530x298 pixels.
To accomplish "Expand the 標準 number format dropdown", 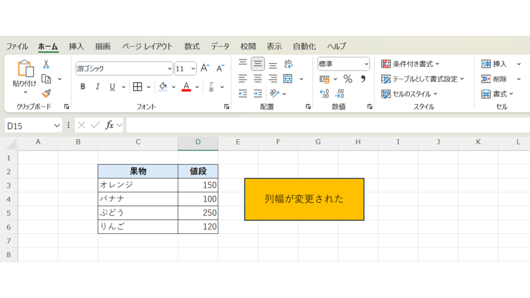I will tap(366, 64).
